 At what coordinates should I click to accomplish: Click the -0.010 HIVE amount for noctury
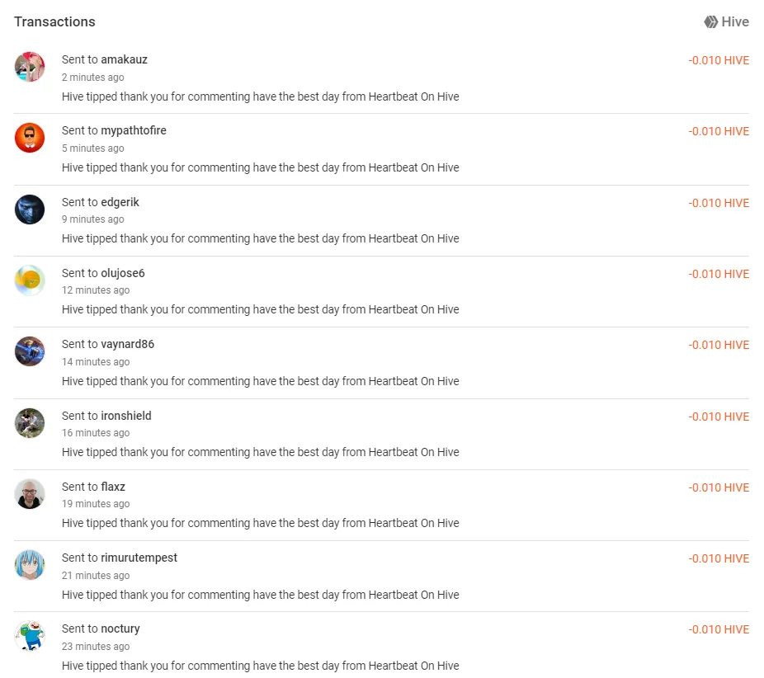pyautogui.click(x=719, y=630)
